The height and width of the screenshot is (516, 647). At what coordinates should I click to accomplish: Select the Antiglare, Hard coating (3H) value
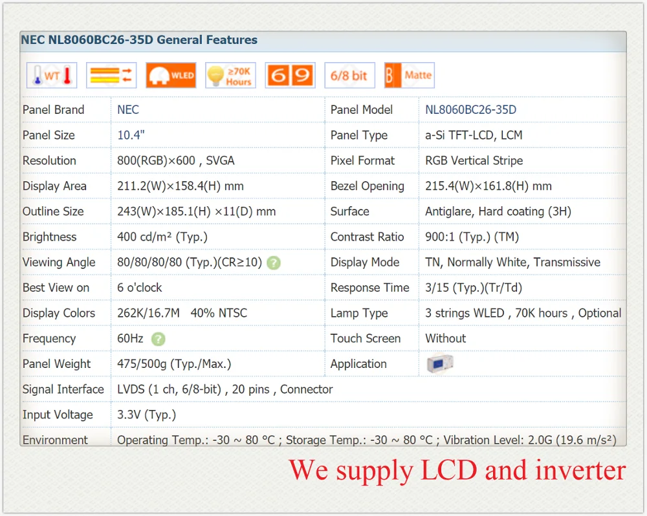498,211
